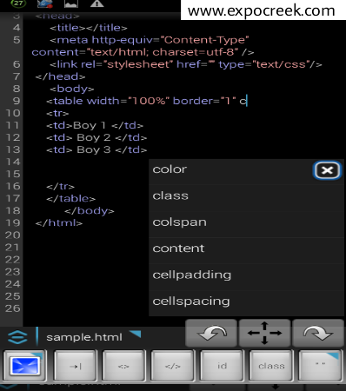Tap the link rel stylesheet line
The image size is (346, 391).
186,64
